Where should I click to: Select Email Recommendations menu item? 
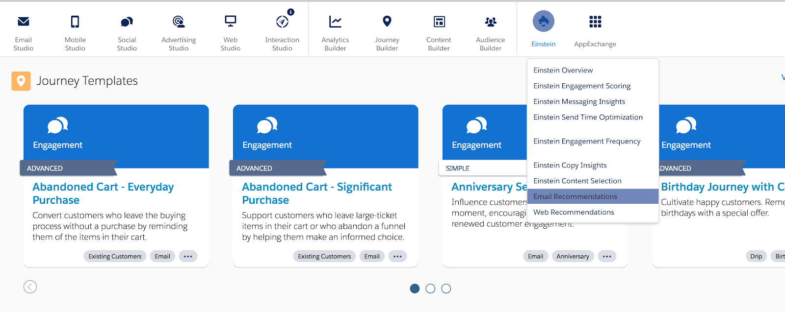click(x=593, y=196)
